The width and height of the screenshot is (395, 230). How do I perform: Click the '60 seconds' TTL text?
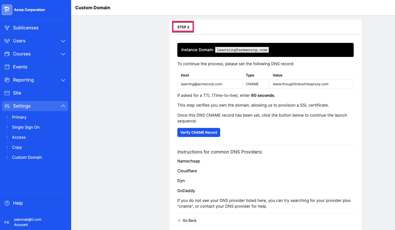(263, 95)
